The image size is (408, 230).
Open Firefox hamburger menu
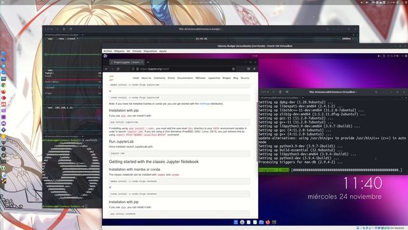pos(254,69)
